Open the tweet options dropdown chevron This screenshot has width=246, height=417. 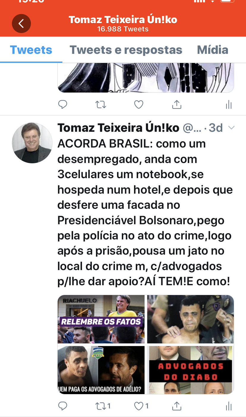pyautogui.click(x=231, y=128)
